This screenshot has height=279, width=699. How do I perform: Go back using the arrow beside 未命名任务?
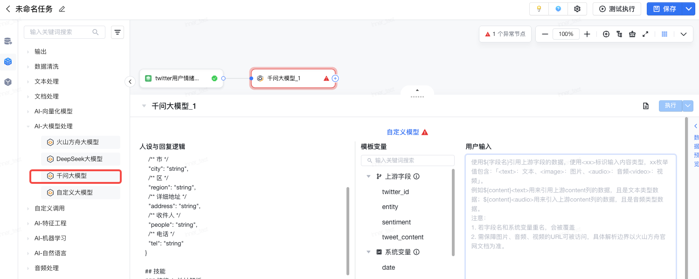tap(8, 9)
